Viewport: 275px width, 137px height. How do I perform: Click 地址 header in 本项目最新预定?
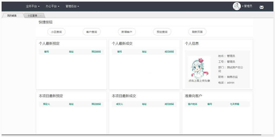(71, 104)
